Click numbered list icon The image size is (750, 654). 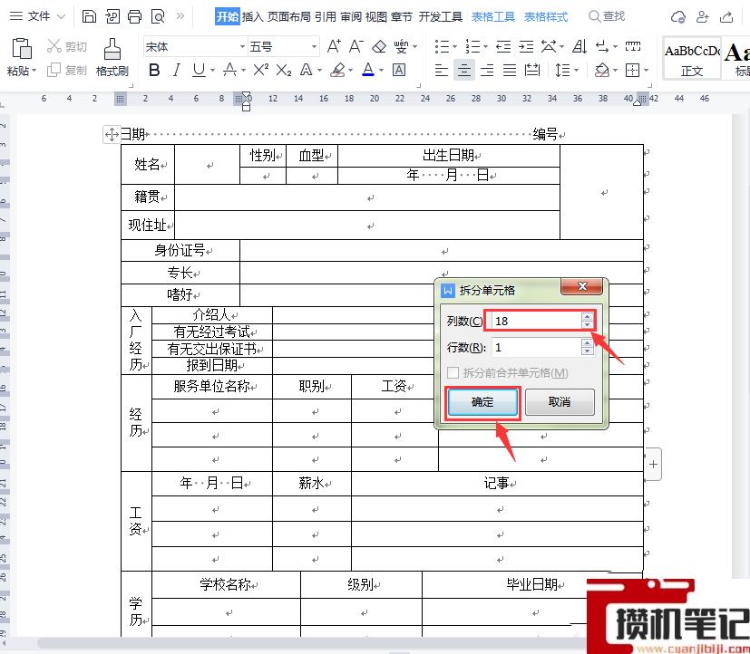(472, 46)
